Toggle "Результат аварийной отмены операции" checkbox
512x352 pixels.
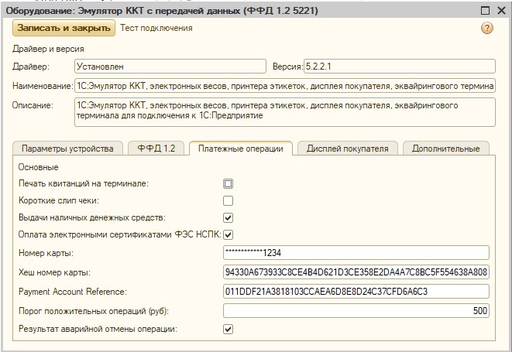[x=229, y=329]
